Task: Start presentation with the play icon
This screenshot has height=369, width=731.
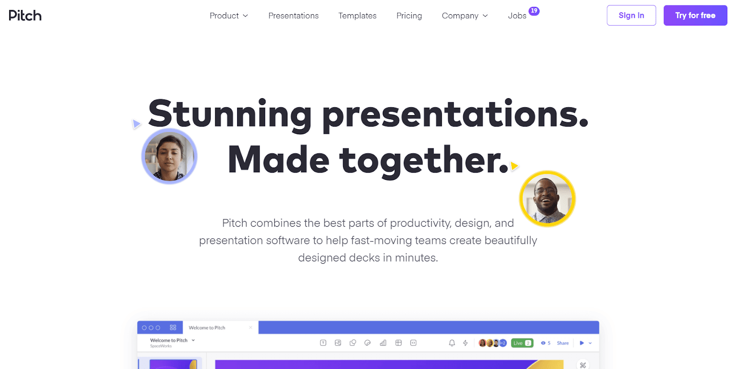Action: tap(582, 343)
